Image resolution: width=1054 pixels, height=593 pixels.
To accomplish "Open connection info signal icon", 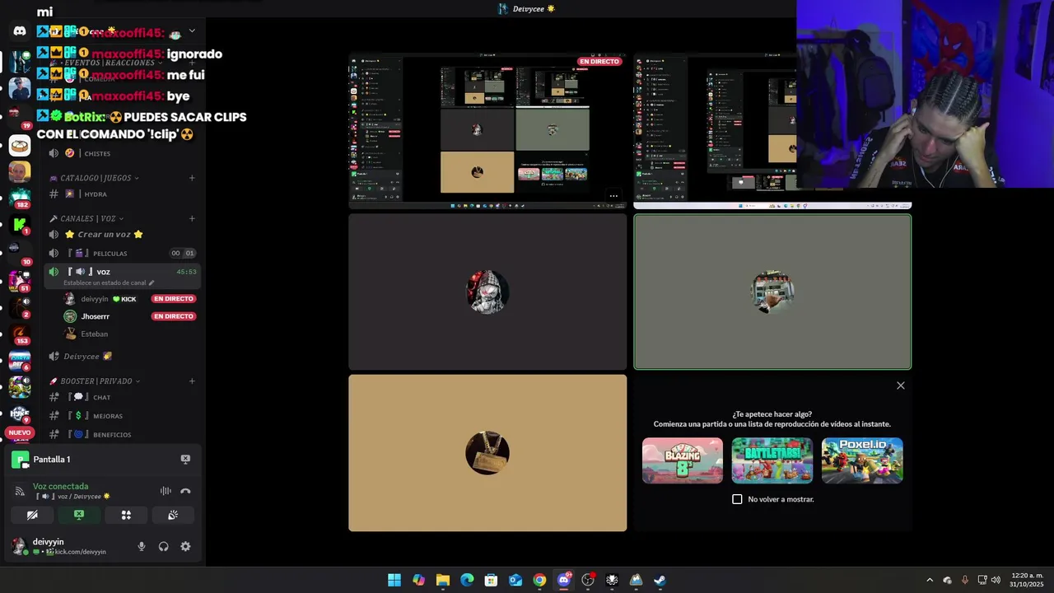I will click(x=20, y=491).
